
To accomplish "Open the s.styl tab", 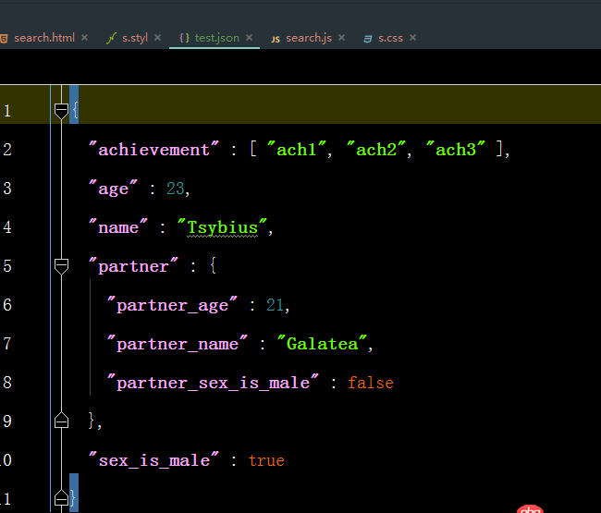I will click(x=135, y=38).
